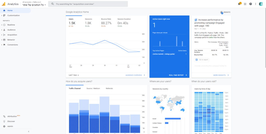Click the Go to report button
266x134 pixels.
coord(202,60)
